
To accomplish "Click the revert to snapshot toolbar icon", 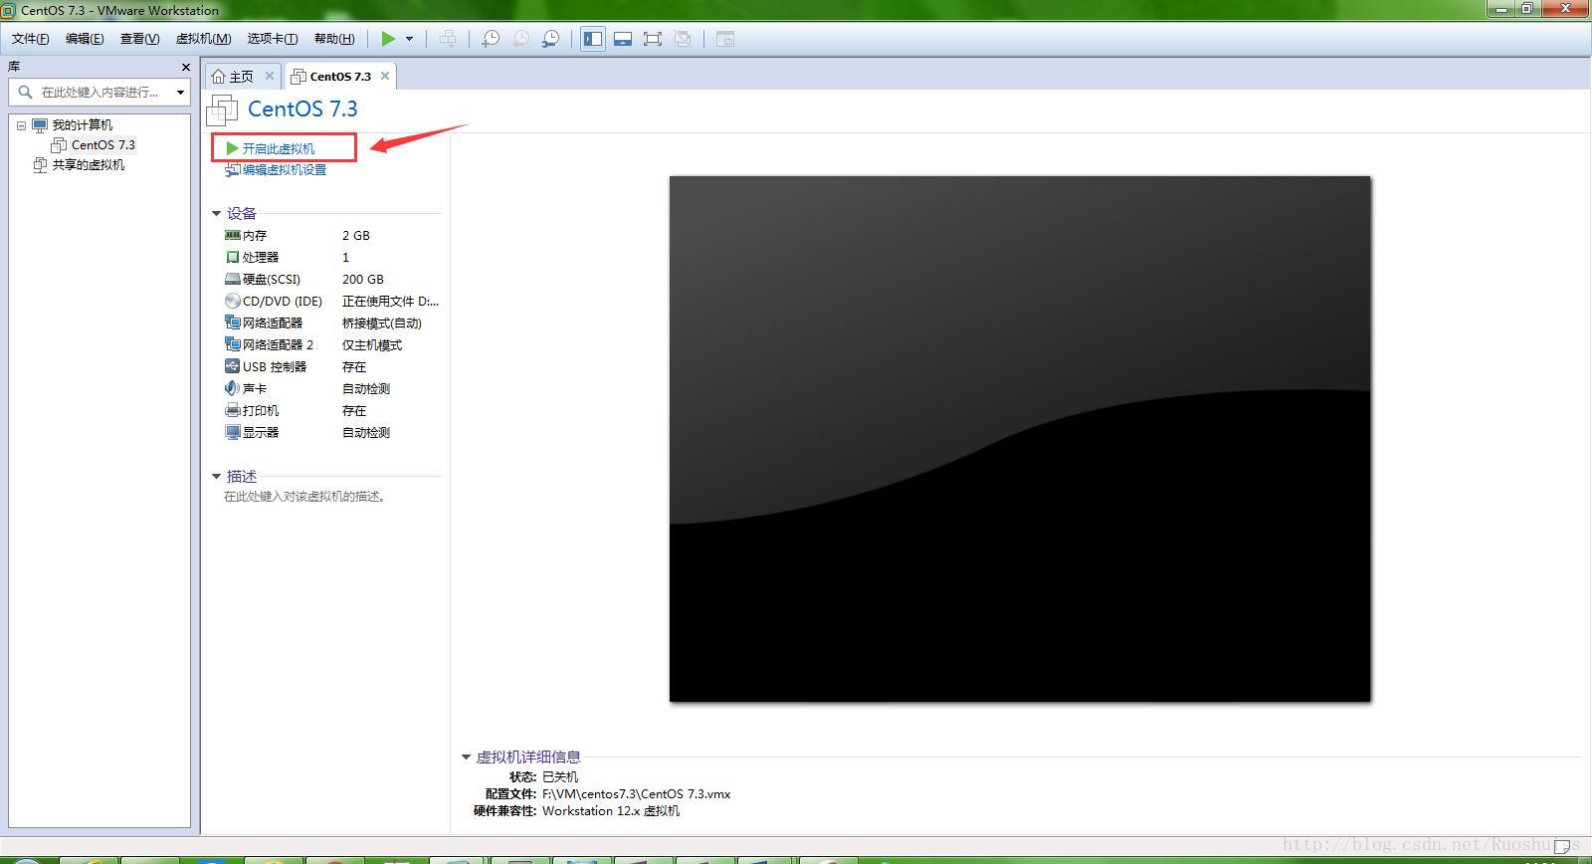I will click(x=520, y=39).
